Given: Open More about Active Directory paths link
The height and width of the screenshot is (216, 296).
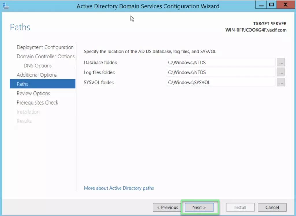Looking at the screenshot, I should coord(119,188).
